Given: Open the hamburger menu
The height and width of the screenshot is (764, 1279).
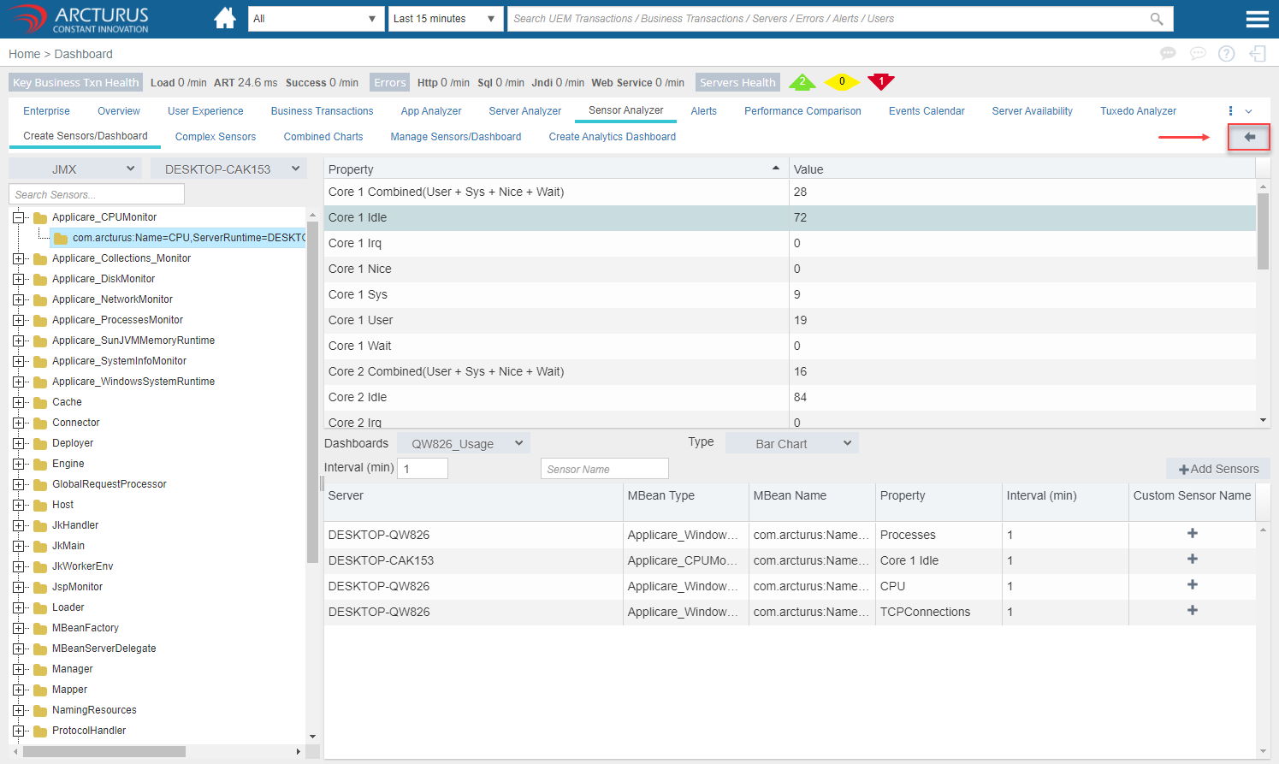Looking at the screenshot, I should pyautogui.click(x=1257, y=19).
